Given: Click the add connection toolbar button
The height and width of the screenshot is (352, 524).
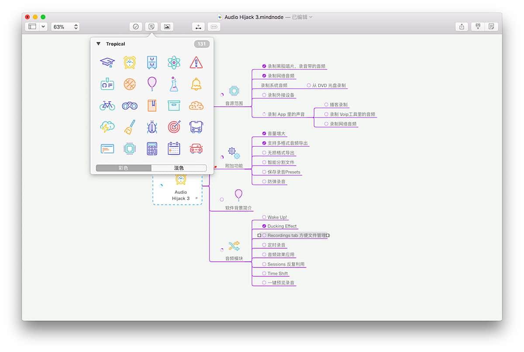Looking at the screenshot, I should tap(198, 27).
